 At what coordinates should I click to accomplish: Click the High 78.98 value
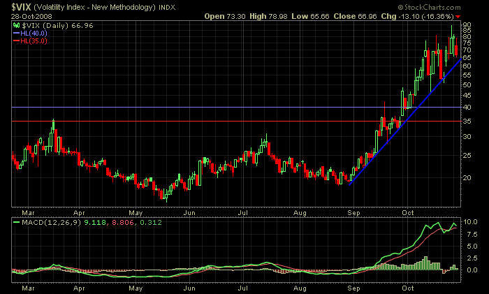point(268,16)
